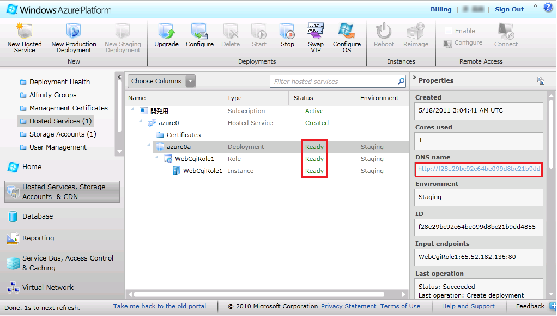Image resolution: width=557 pixels, height=316 pixels.
Task: Click the Remote Access Configure icon
Action: (447, 44)
